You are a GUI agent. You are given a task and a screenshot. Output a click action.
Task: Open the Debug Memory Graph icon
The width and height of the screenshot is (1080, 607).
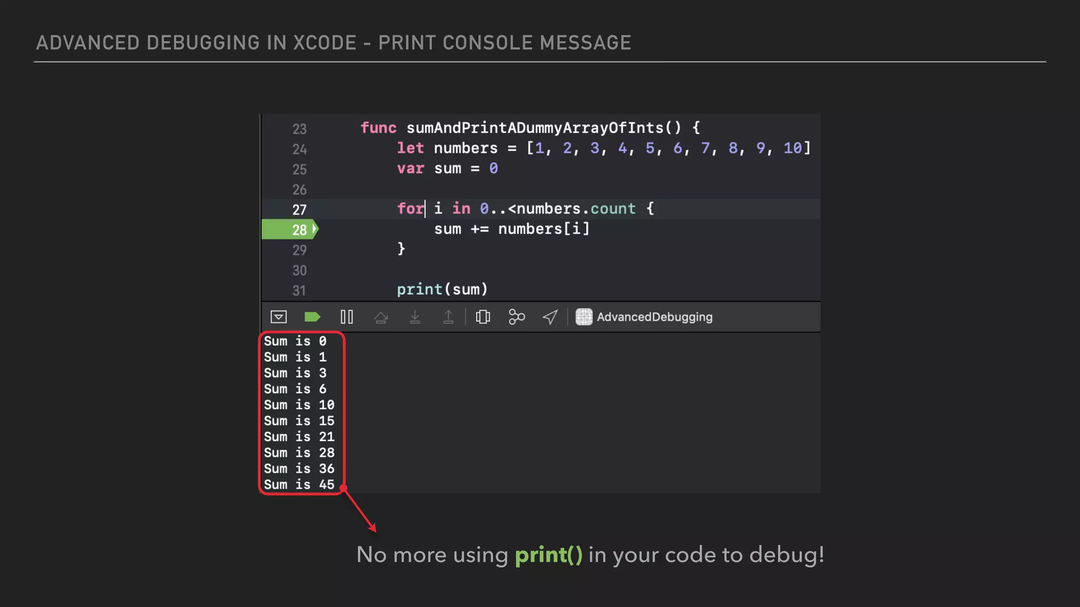pos(517,317)
